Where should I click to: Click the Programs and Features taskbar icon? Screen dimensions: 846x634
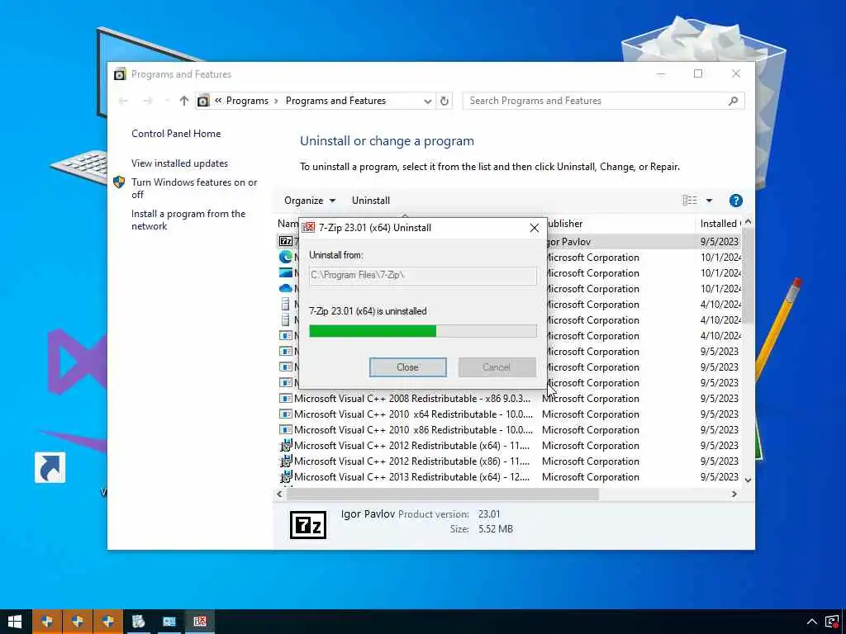tap(169, 622)
